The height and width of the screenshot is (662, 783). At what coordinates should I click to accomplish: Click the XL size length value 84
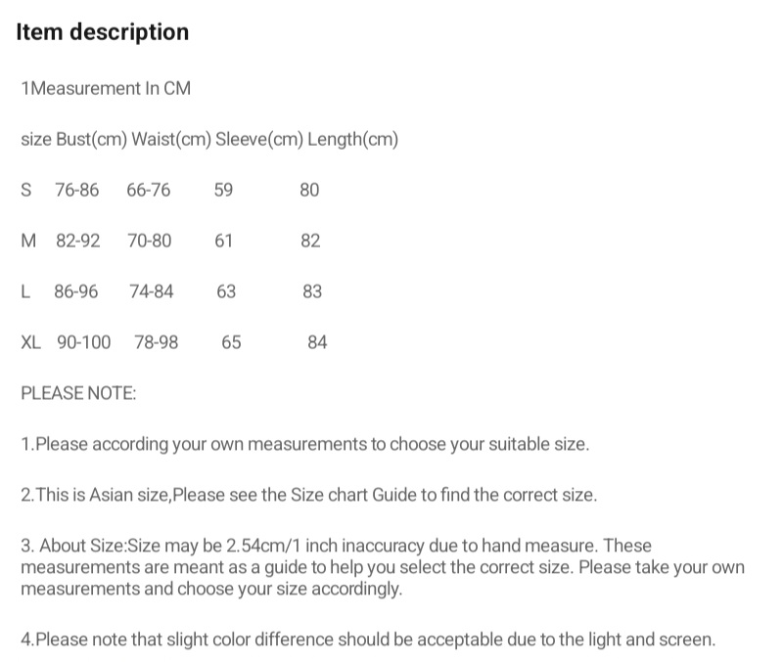pos(317,343)
